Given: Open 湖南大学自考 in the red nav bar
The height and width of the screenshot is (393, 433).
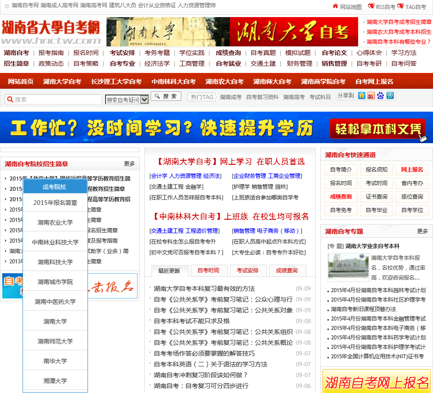Looking at the screenshot, I should pyautogui.click(x=62, y=81).
